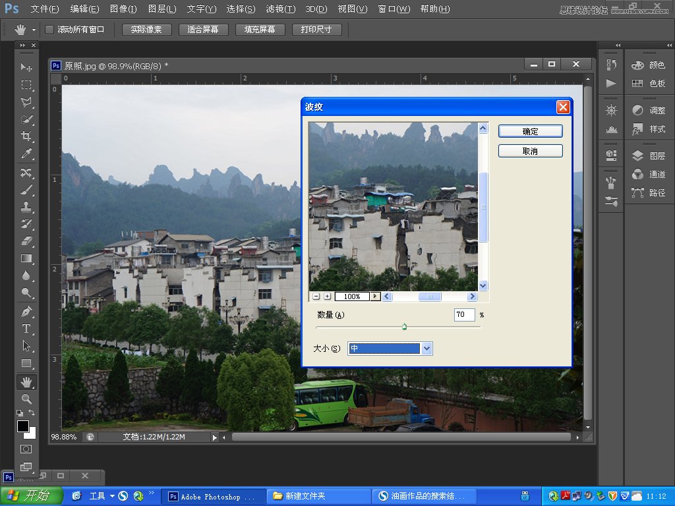Select the Rectangular Marquee tool
This screenshot has width=675, height=506.
pos(26,85)
